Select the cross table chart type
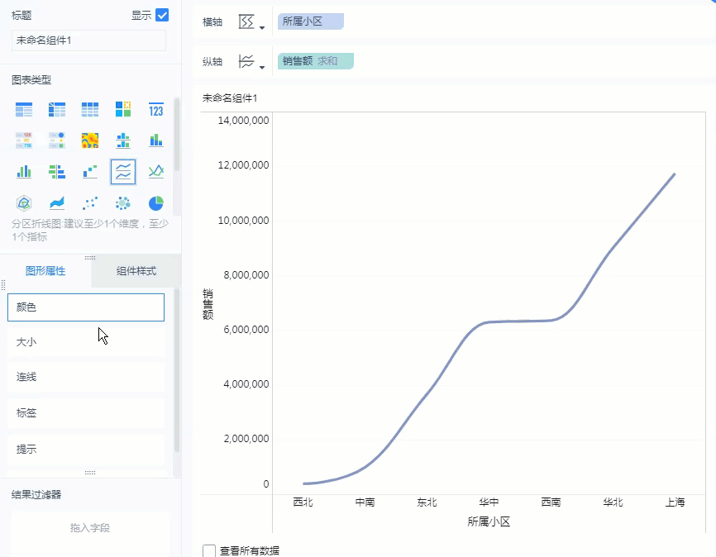The image size is (716, 557). pos(57,110)
